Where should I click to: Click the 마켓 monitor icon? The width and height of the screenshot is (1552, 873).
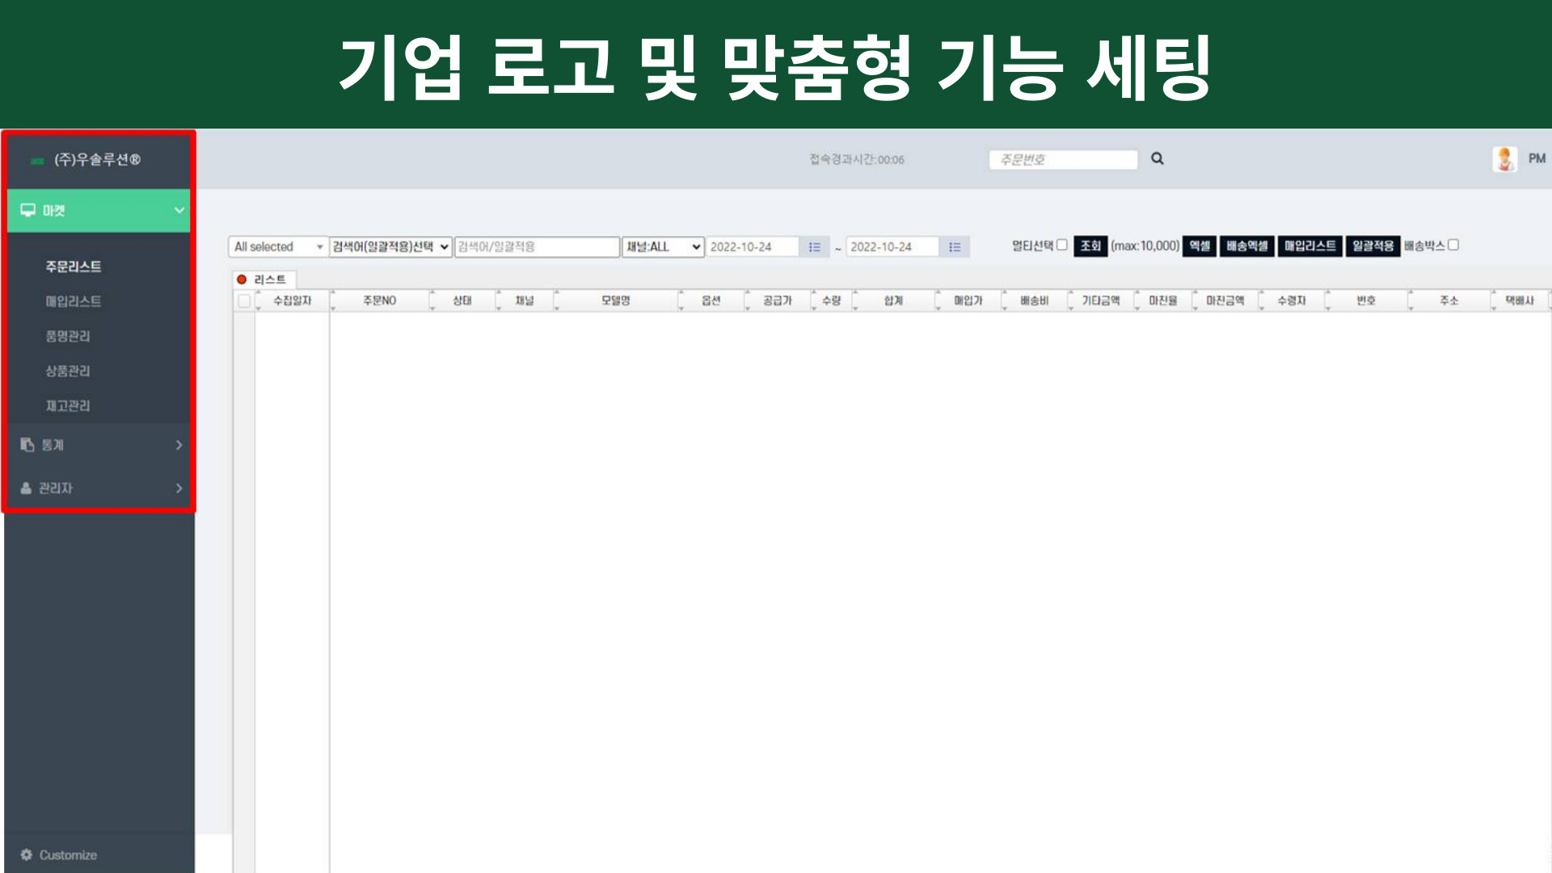click(x=27, y=210)
